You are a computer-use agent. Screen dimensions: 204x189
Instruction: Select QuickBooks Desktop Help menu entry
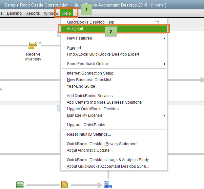click(x=114, y=22)
